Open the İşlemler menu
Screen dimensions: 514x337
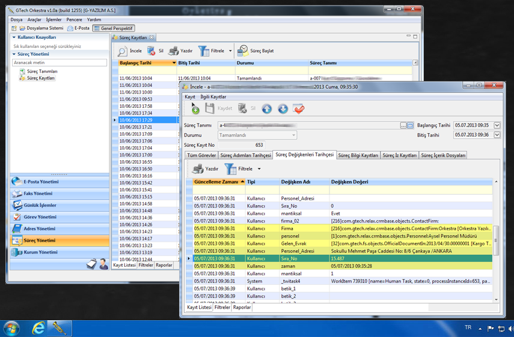pos(54,20)
